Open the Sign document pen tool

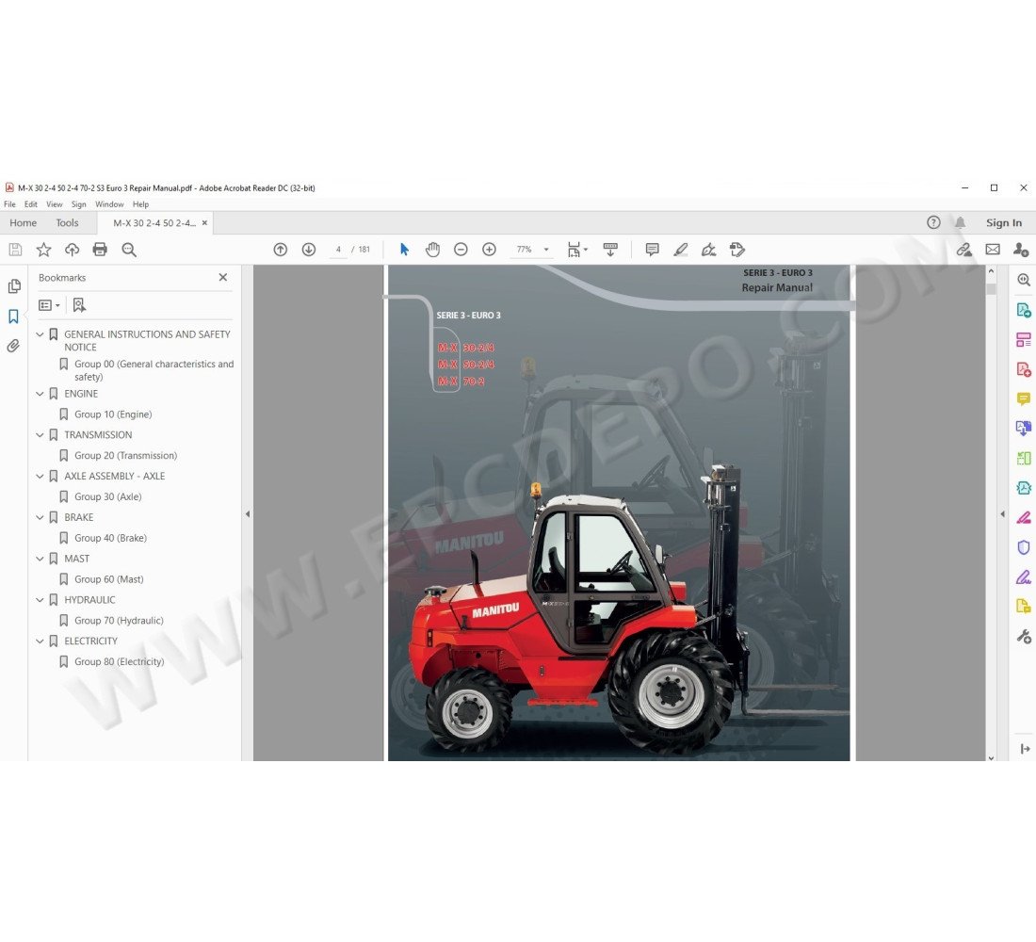point(709,250)
